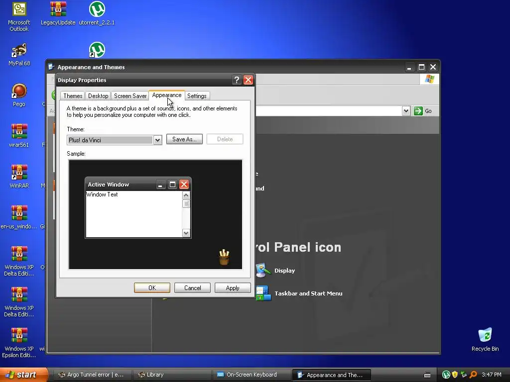
Task: Open the Start menu
Action: coord(24,375)
